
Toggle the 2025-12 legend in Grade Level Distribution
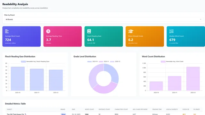tap(115, 61)
